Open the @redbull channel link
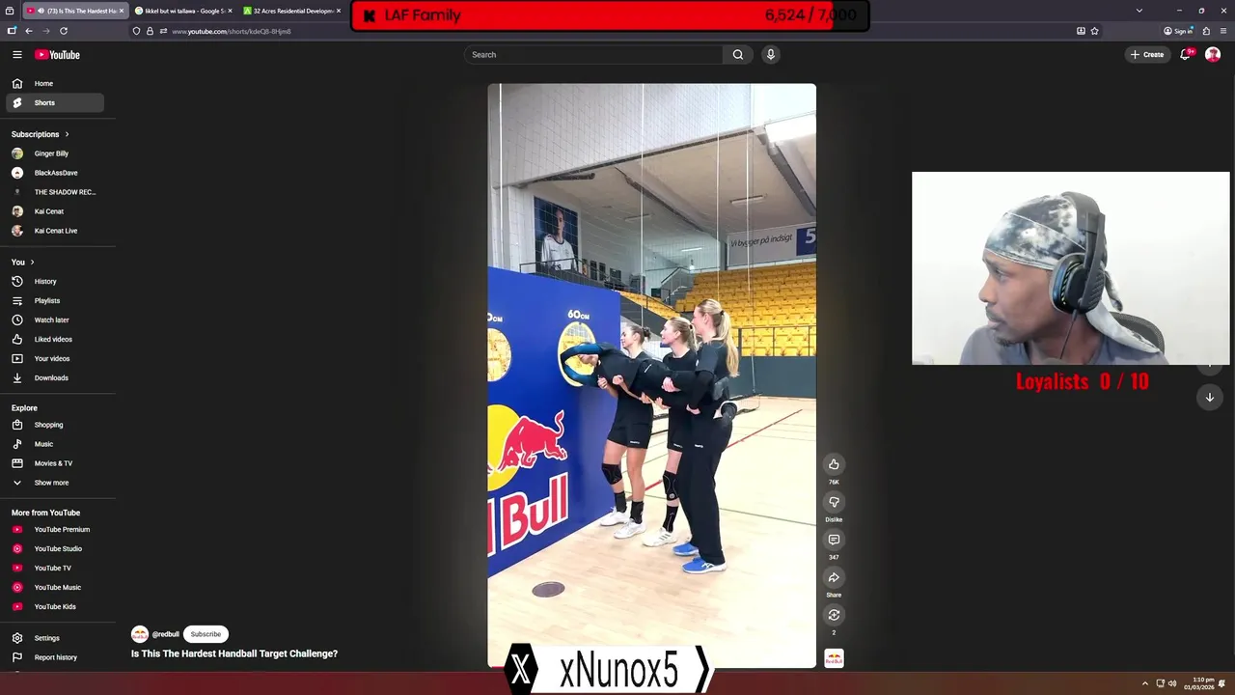This screenshot has width=1235, height=695. (166, 634)
